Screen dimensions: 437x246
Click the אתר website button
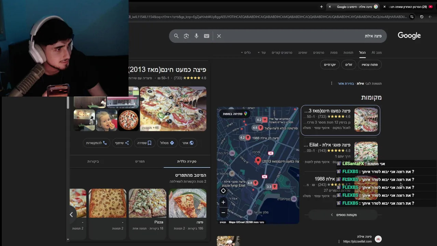tap(188, 143)
